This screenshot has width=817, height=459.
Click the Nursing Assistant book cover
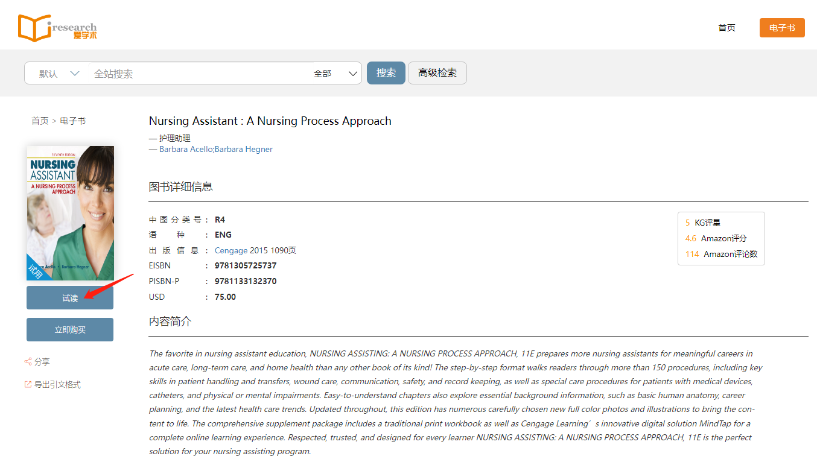tap(70, 213)
